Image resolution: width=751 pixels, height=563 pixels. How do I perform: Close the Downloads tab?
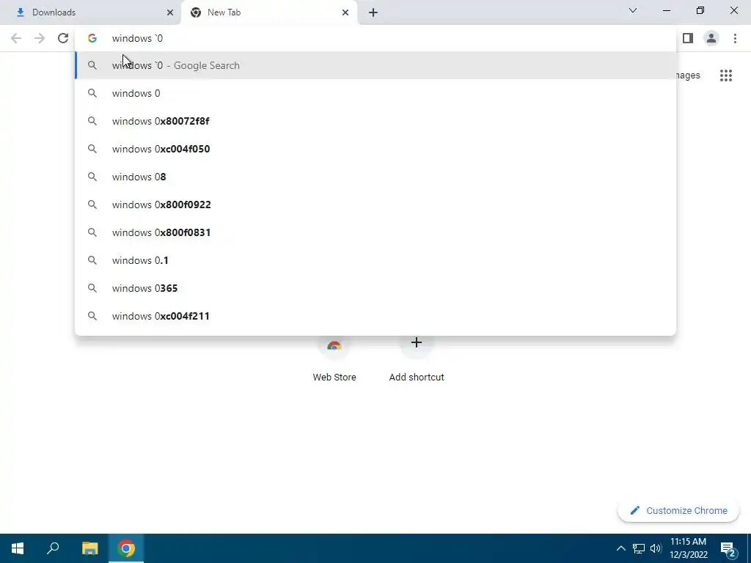click(x=170, y=12)
